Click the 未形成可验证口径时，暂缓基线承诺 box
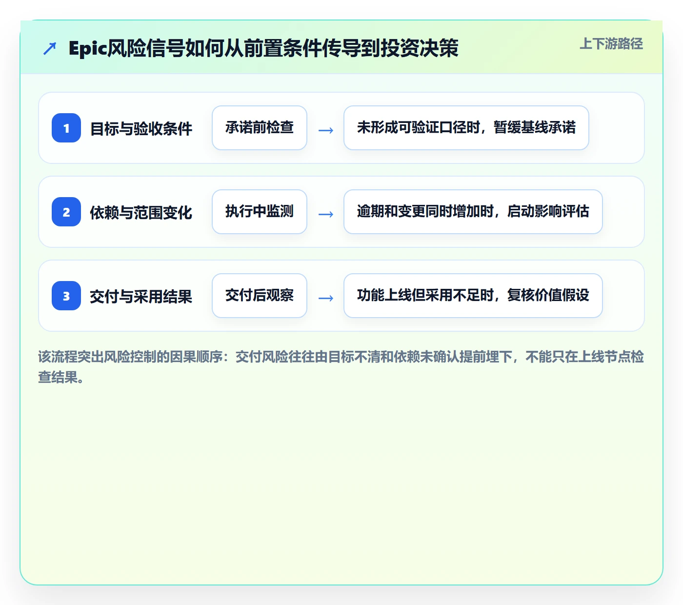 point(466,128)
